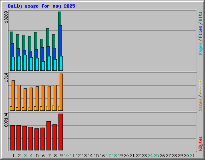The height and width of the screenshot is (160, 205).
Task: Click the red KBytes bar for day 7
Action: tap(48, 136)
